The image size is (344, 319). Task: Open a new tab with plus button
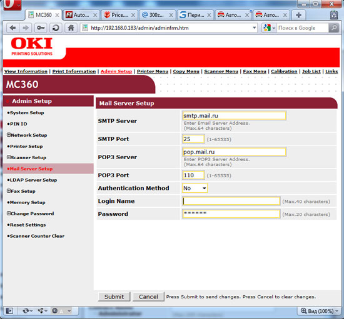(298, 15)
